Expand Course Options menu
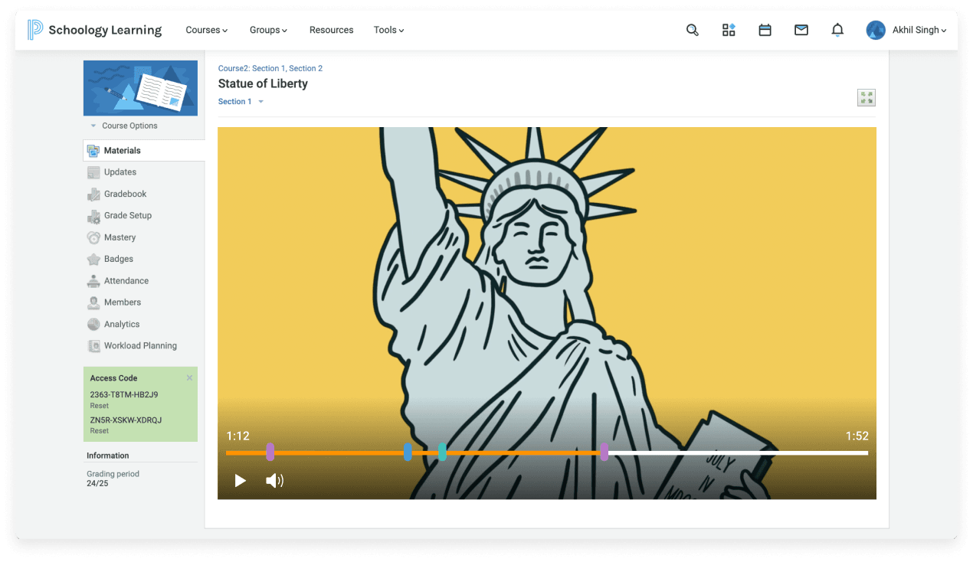 (129, 126)
